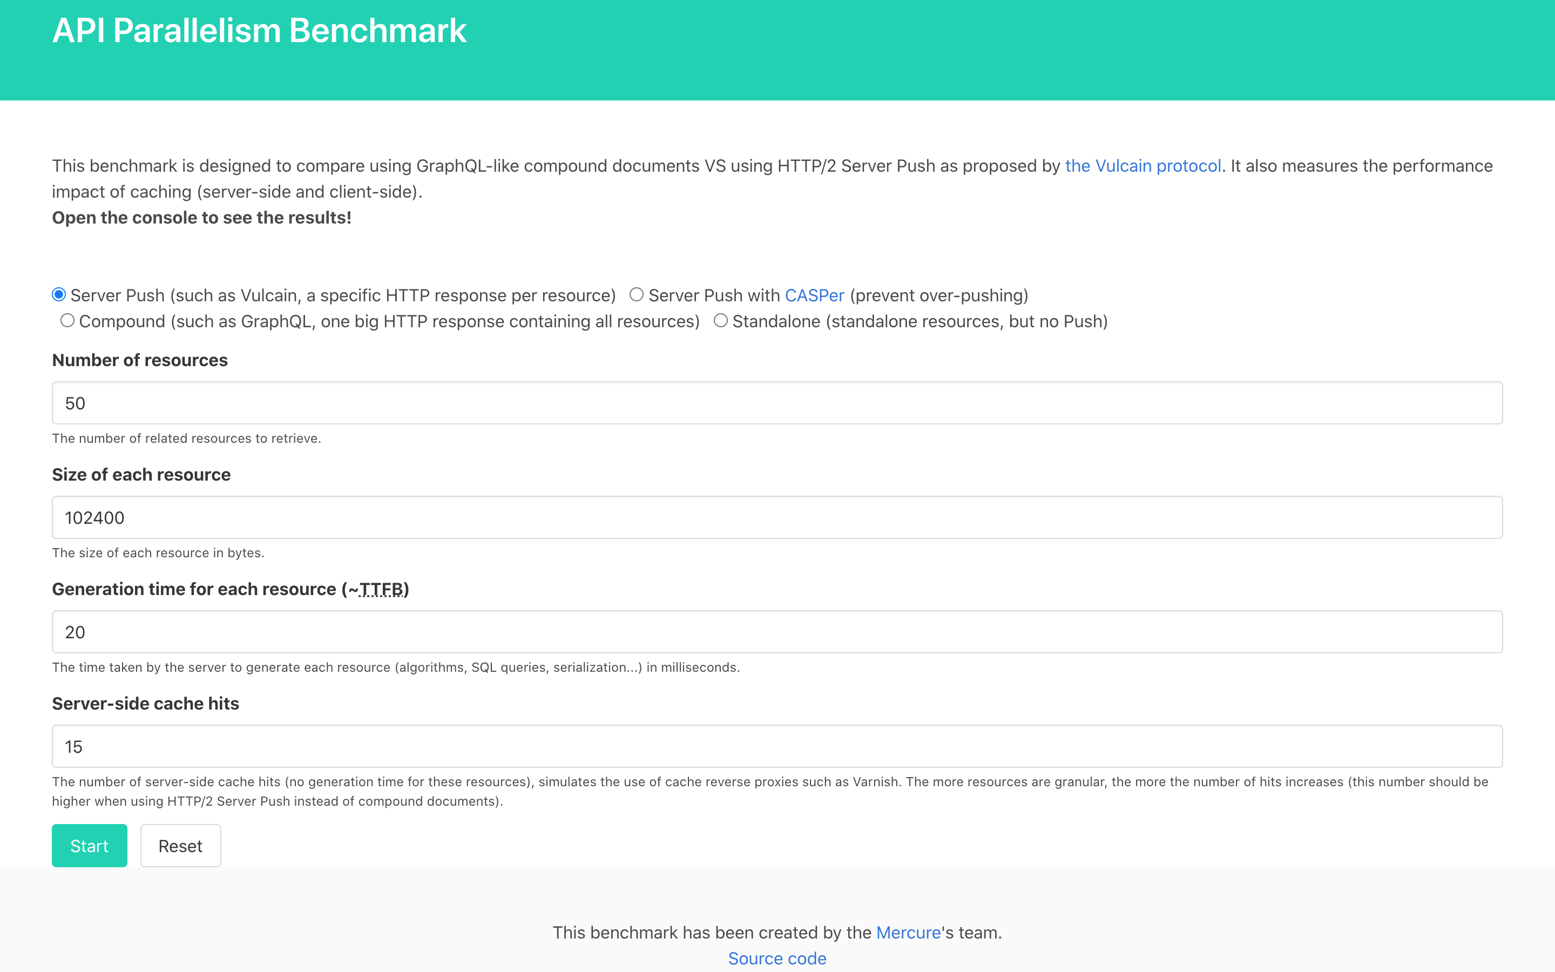Image resolution: width=1555 pixels, height=972 pixels.
Task: Click the Server-side cache hits label
Action: [x=145, y=703]
